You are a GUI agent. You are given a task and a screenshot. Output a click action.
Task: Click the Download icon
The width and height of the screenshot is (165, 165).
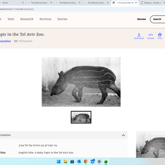pos(139,35)
